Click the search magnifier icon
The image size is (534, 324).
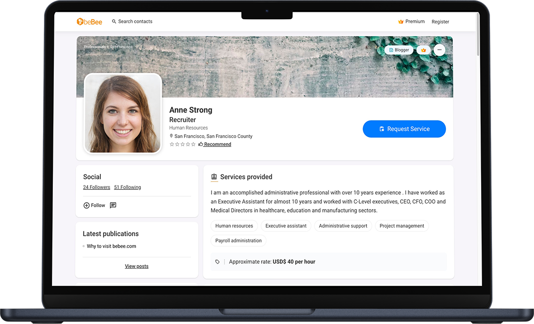[114, 22]
